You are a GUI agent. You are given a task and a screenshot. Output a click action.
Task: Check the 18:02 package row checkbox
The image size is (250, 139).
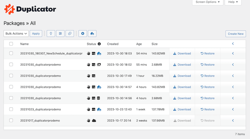click(11, 64)
